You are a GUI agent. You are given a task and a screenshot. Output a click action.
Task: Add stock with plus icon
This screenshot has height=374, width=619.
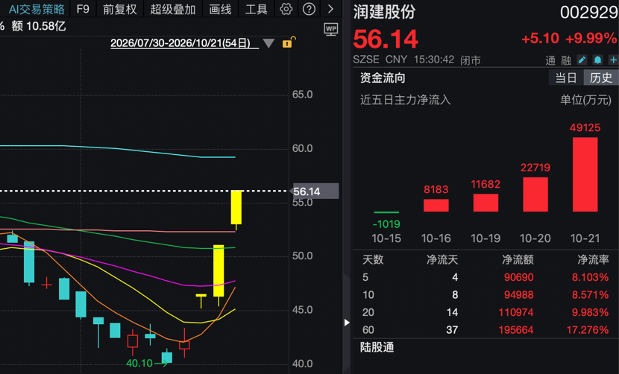pyautogui.click(x=613, y=60)
